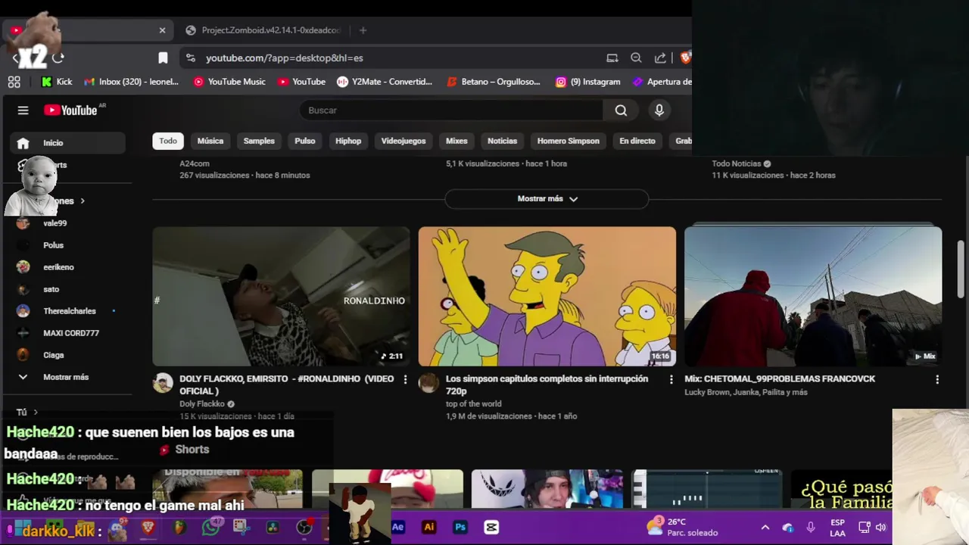Open the apps grid in bookmarks bar
Image resolution: width=969 pixels, height=545 pixels.
[14, 82]
